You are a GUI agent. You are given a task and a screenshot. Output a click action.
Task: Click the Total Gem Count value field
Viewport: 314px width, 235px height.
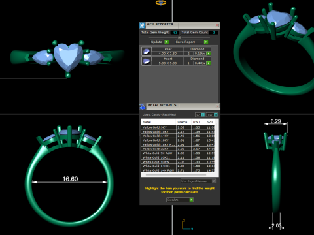(x=214, y=33)
